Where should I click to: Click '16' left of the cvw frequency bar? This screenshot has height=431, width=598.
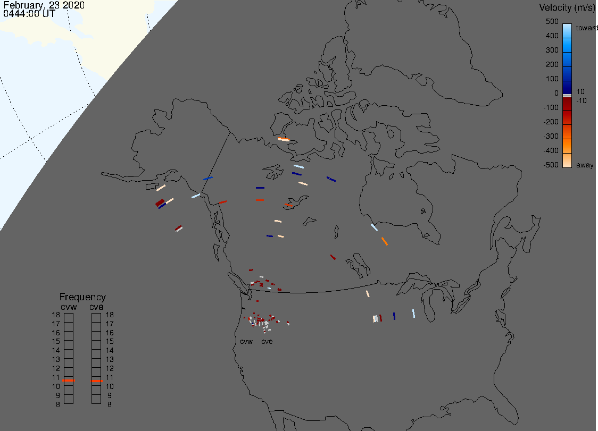pos(56,333)
